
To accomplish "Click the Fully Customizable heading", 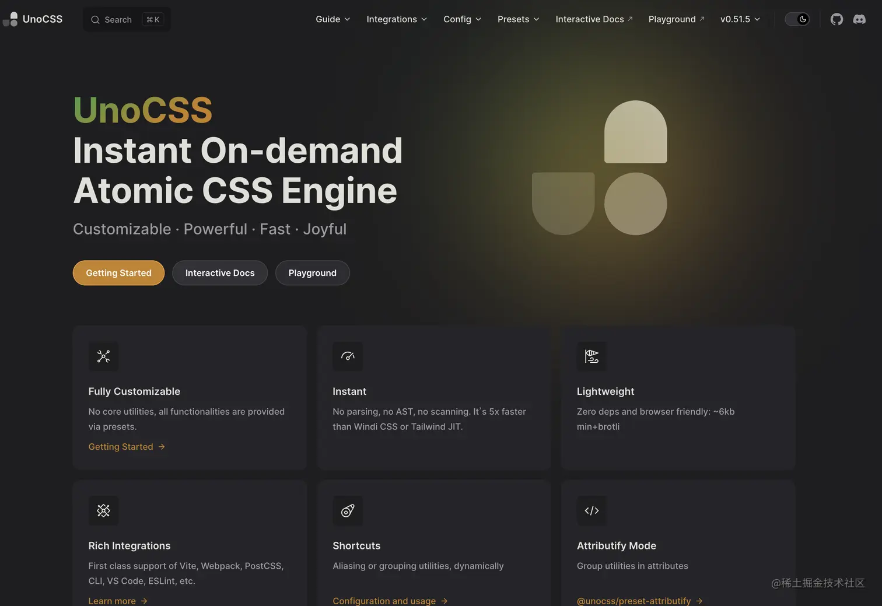I will click(x=134, y=391).
